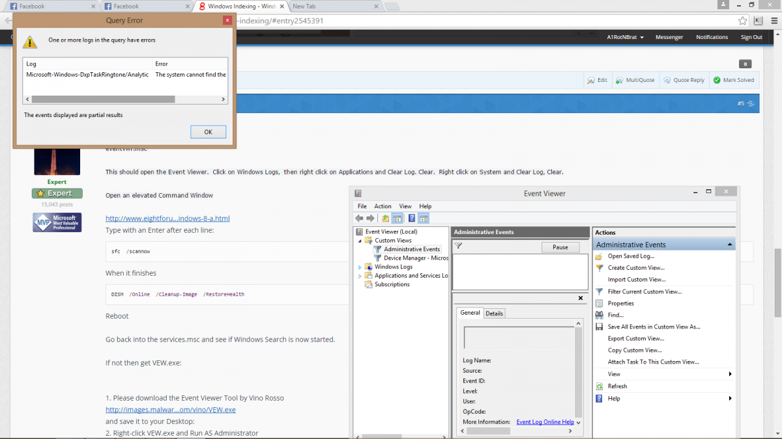Open Messenger in the forum header

(669, 37)
